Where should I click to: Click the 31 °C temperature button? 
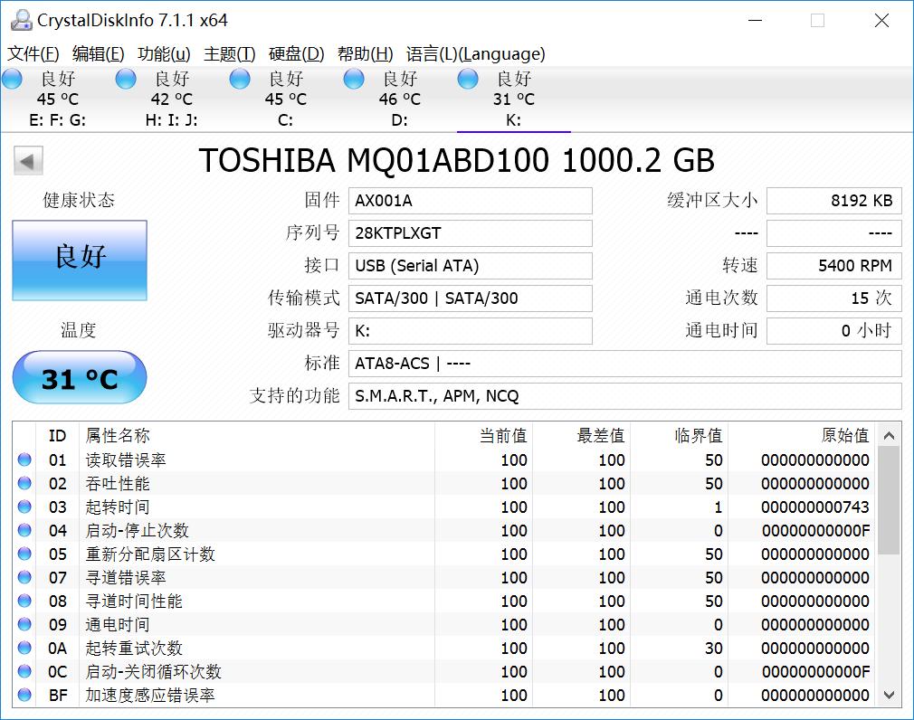click(80, 378)
